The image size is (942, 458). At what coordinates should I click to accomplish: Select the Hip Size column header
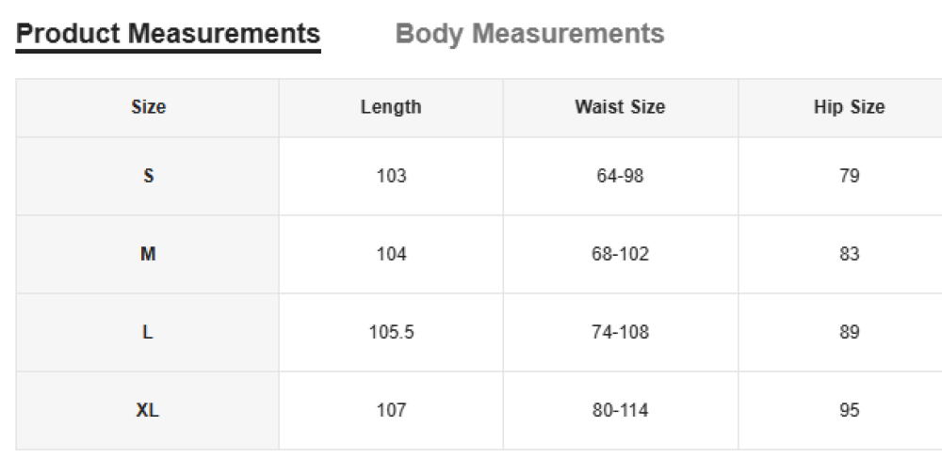849,107
